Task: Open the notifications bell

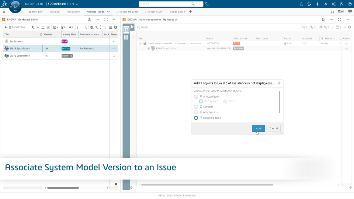Action: (x=309, y=4)
